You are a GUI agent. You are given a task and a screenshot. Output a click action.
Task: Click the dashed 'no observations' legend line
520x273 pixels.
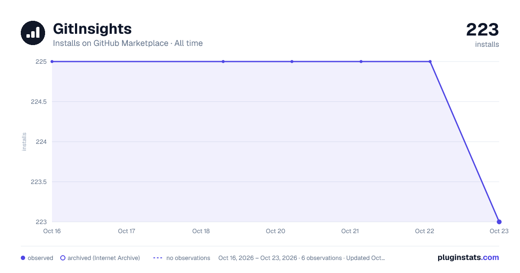tap(158, 258)
